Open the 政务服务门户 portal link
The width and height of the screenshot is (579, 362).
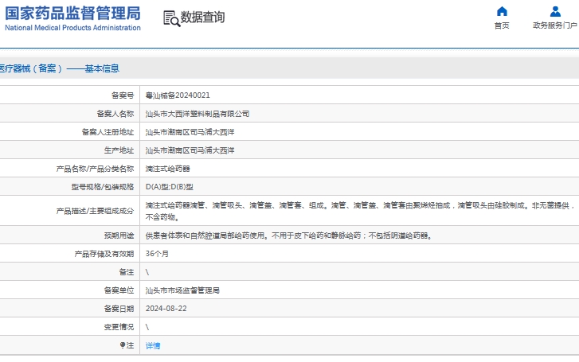click(x=555, y=25)
